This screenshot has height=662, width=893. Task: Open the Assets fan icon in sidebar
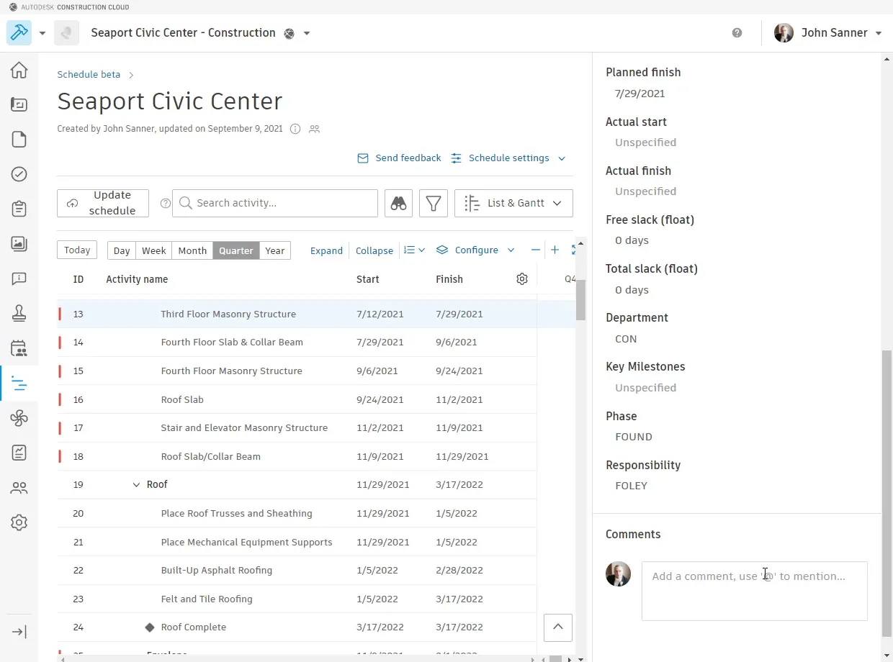[x=19, y=418]
